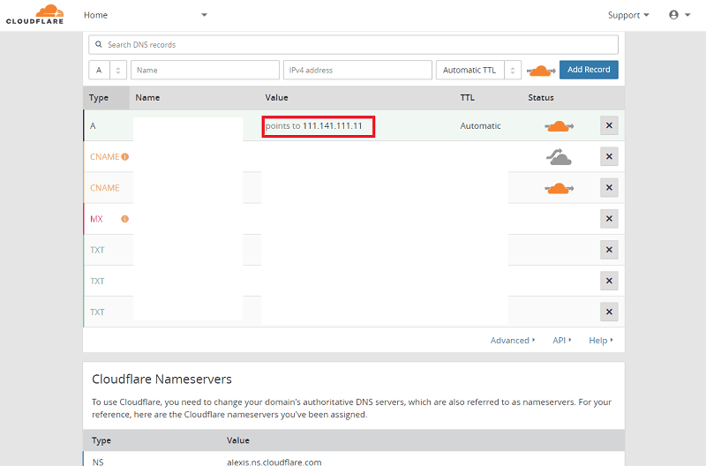Open the Automatic TTL dropdown

click(478, 70)
